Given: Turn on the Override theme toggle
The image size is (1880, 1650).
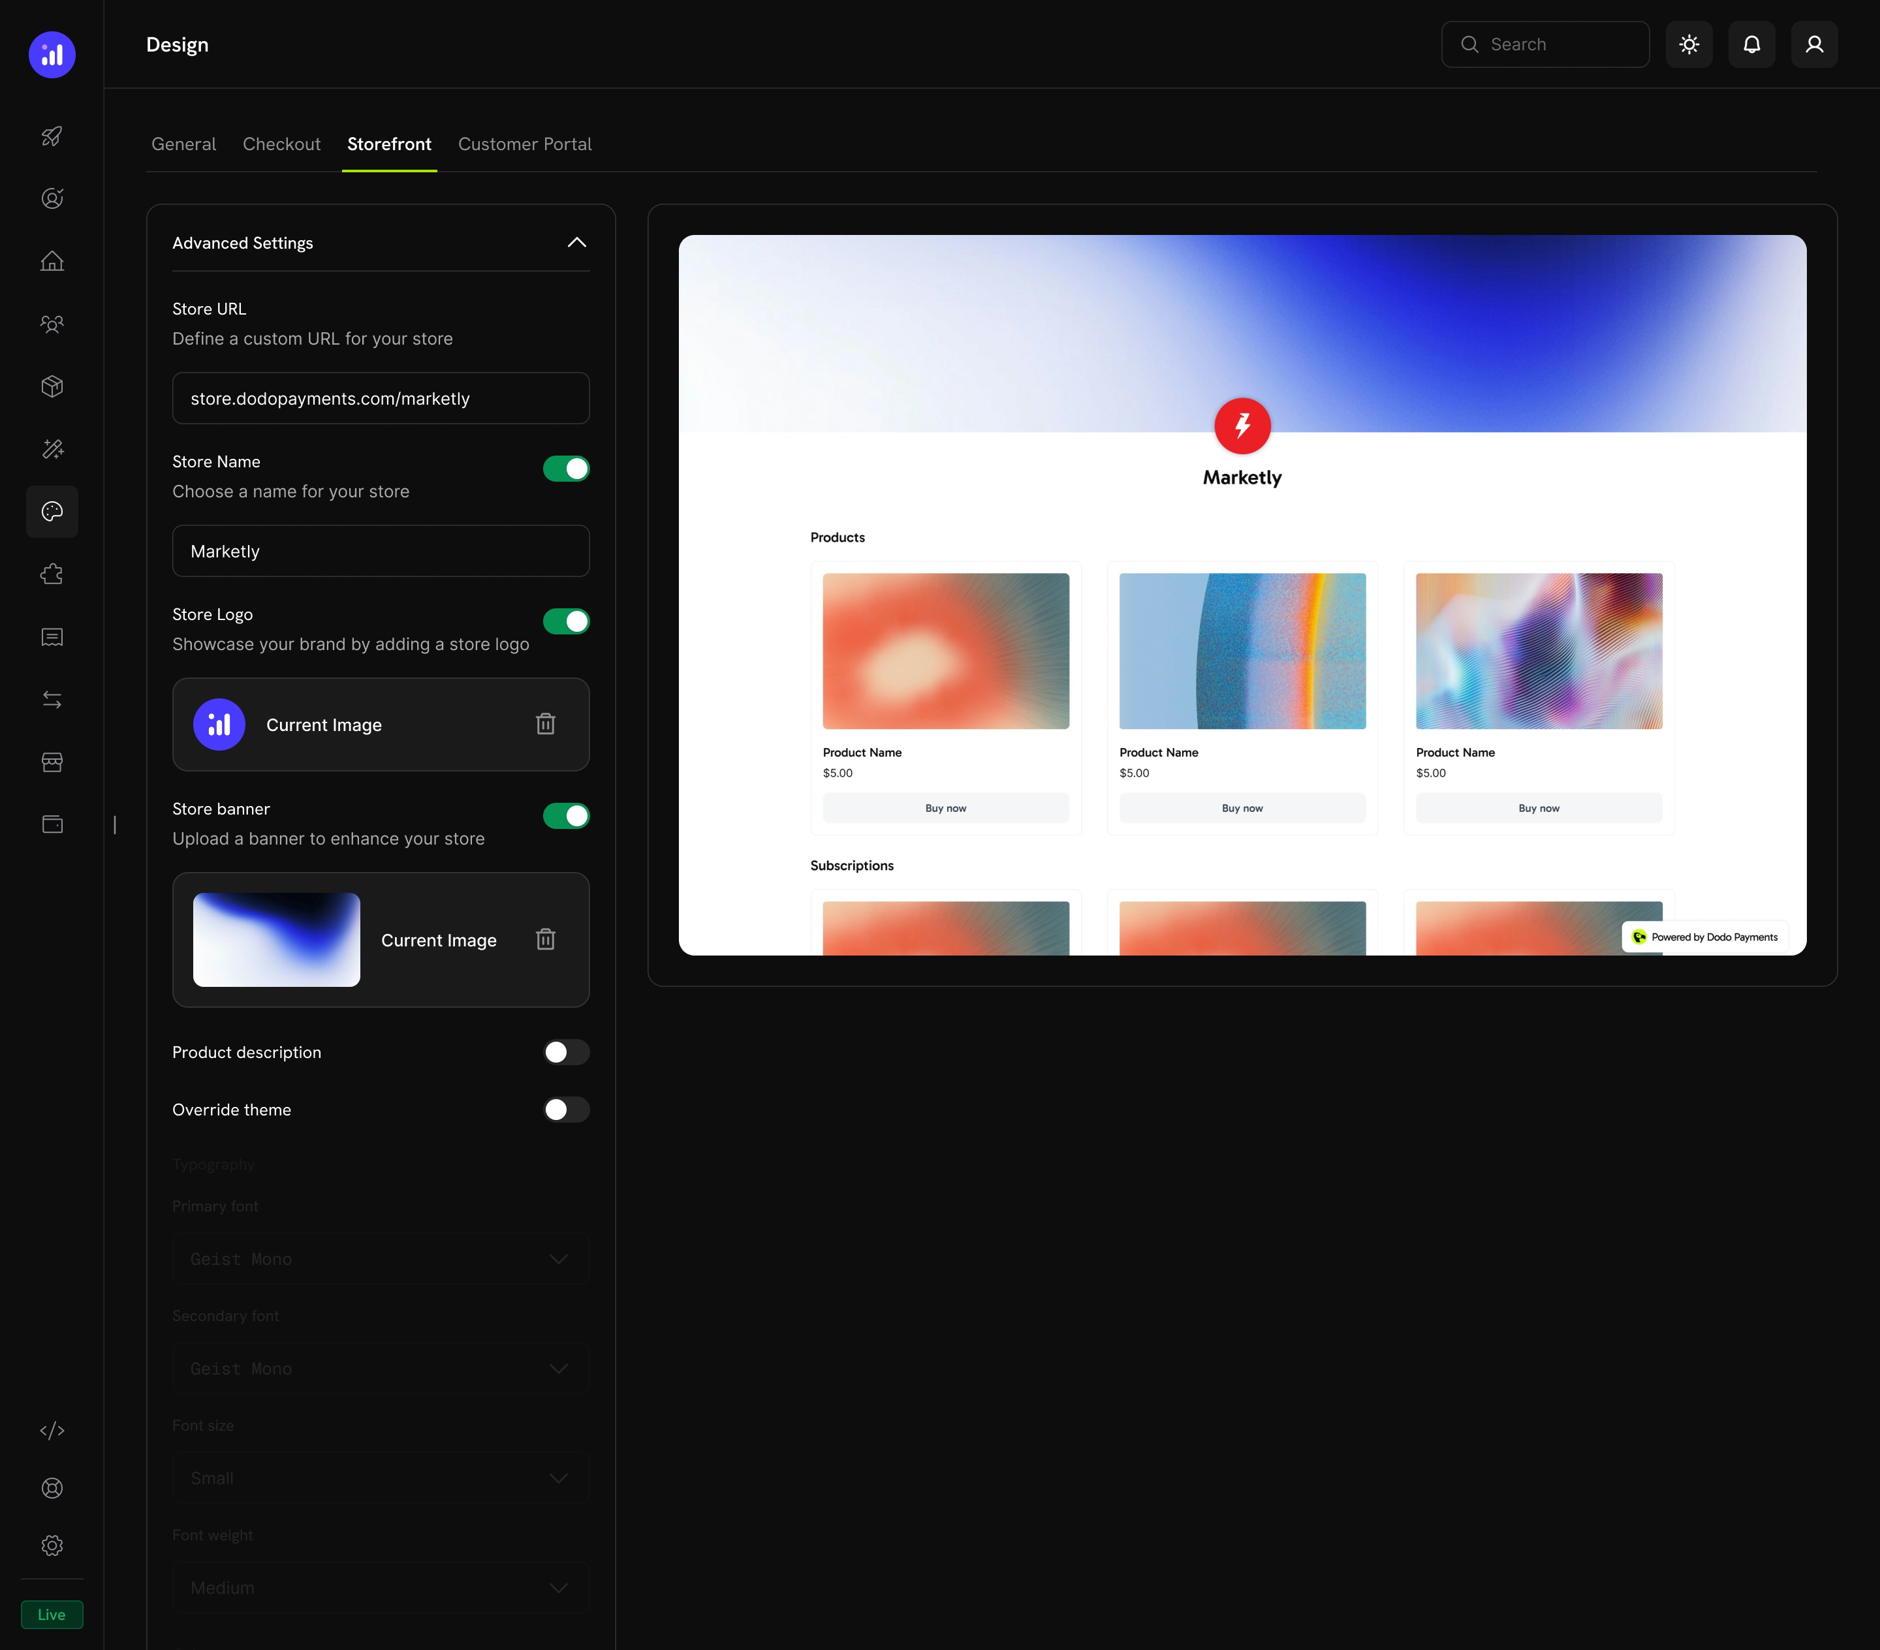Looking at the screenshot, I should click(x=566, y=1110).
